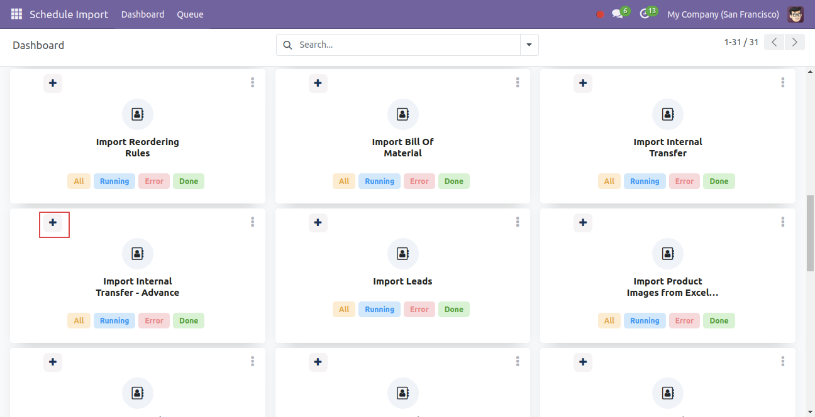
Task: Show Done for Import Product Images from Excel
Action: click(x=719, y=320)
